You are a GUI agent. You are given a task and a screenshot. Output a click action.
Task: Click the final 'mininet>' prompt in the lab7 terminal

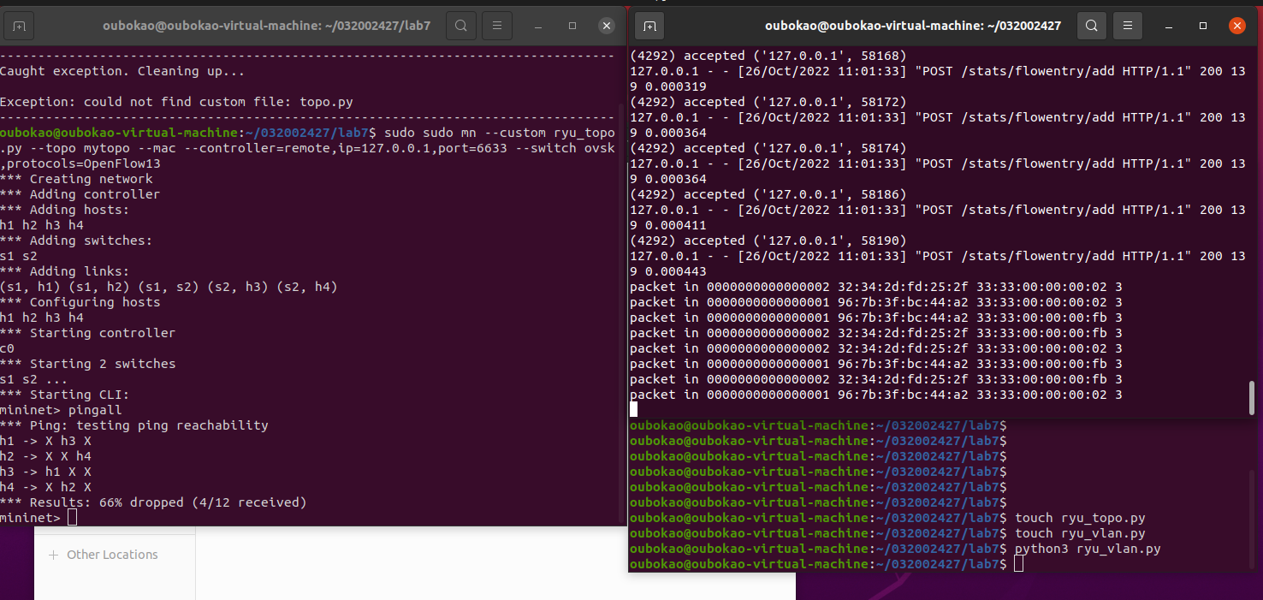pos(30,518)
